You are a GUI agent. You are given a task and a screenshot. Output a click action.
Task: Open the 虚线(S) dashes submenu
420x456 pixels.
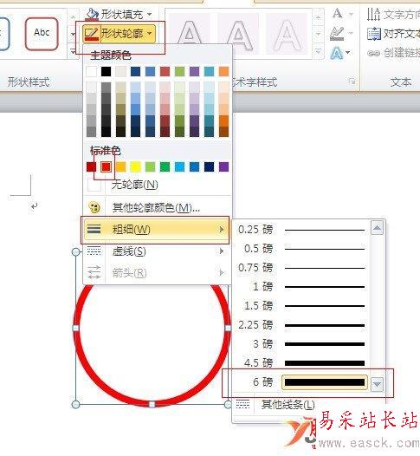(157, 251)
